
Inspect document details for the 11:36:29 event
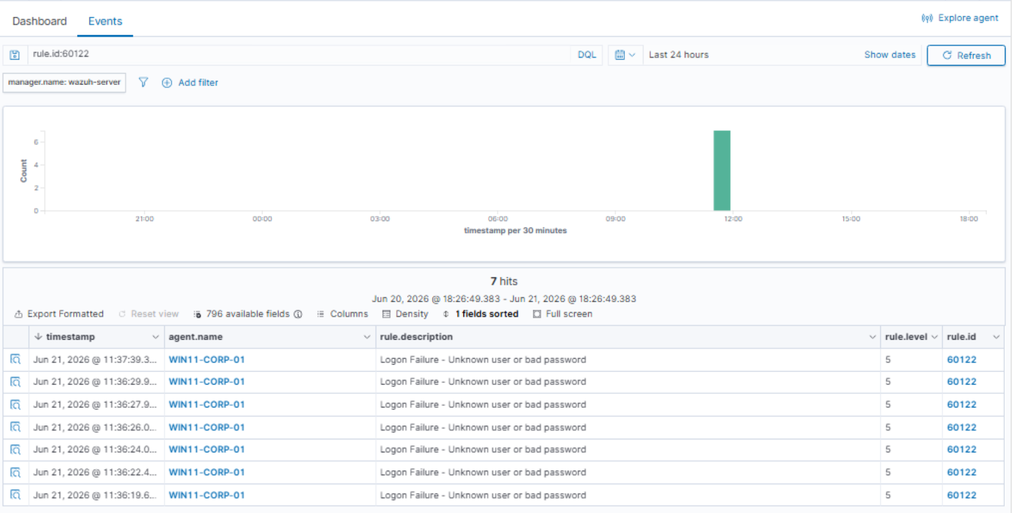[x=16, y=382]
